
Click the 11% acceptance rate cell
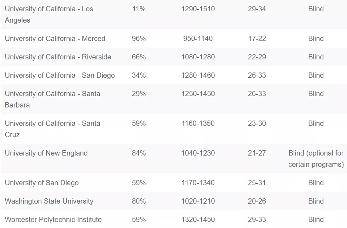pos(139,9)
